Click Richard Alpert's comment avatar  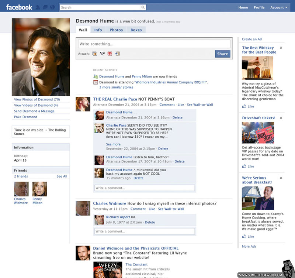(99, 220)
